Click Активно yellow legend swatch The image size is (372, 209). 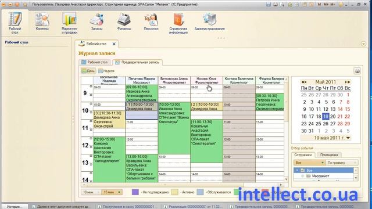point(174,192)
